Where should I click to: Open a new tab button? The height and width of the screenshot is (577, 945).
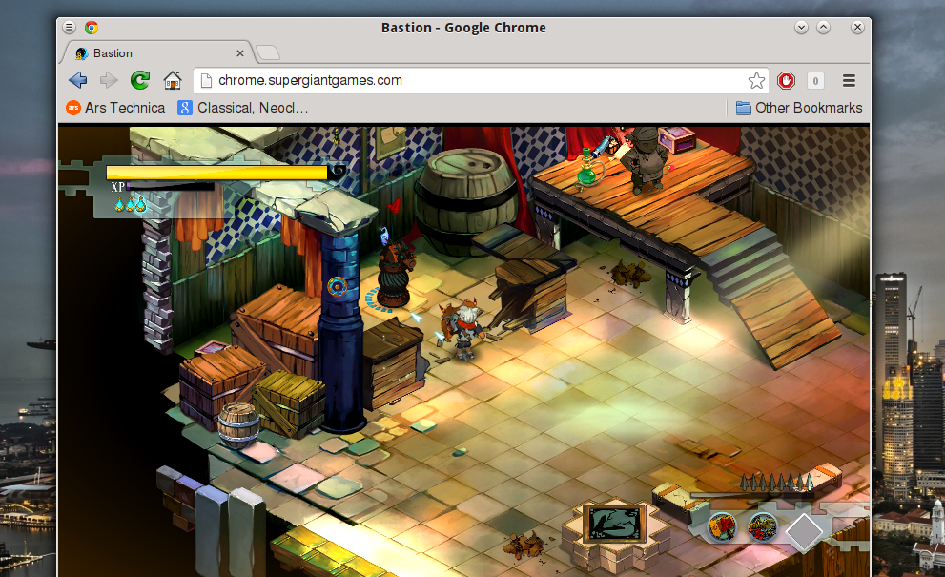268,53
